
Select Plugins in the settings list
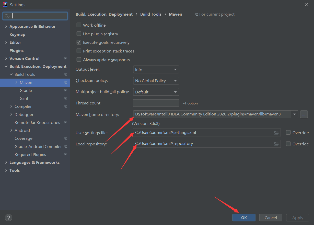pos(16,50)
